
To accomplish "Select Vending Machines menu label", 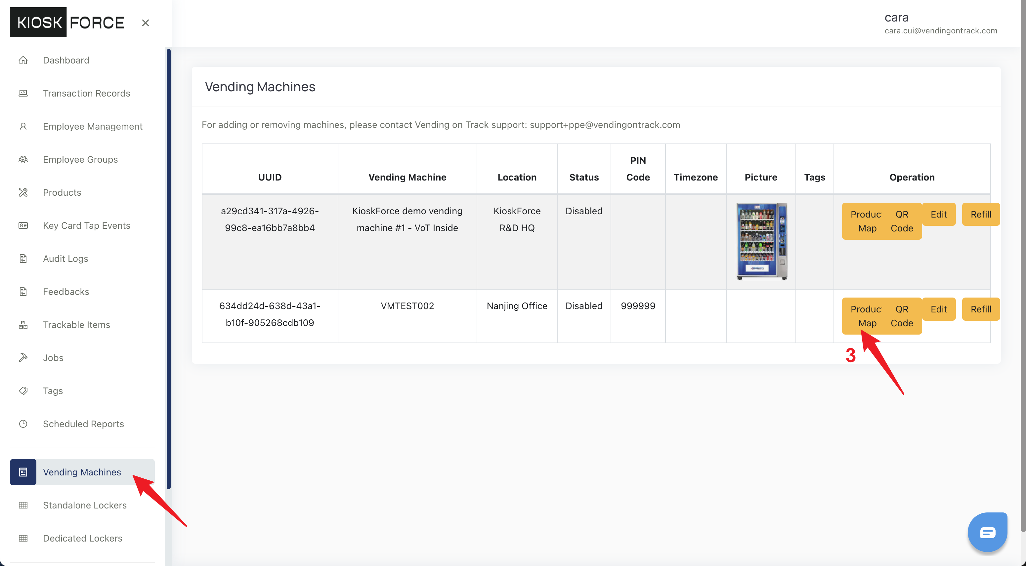I will [82, 472].
